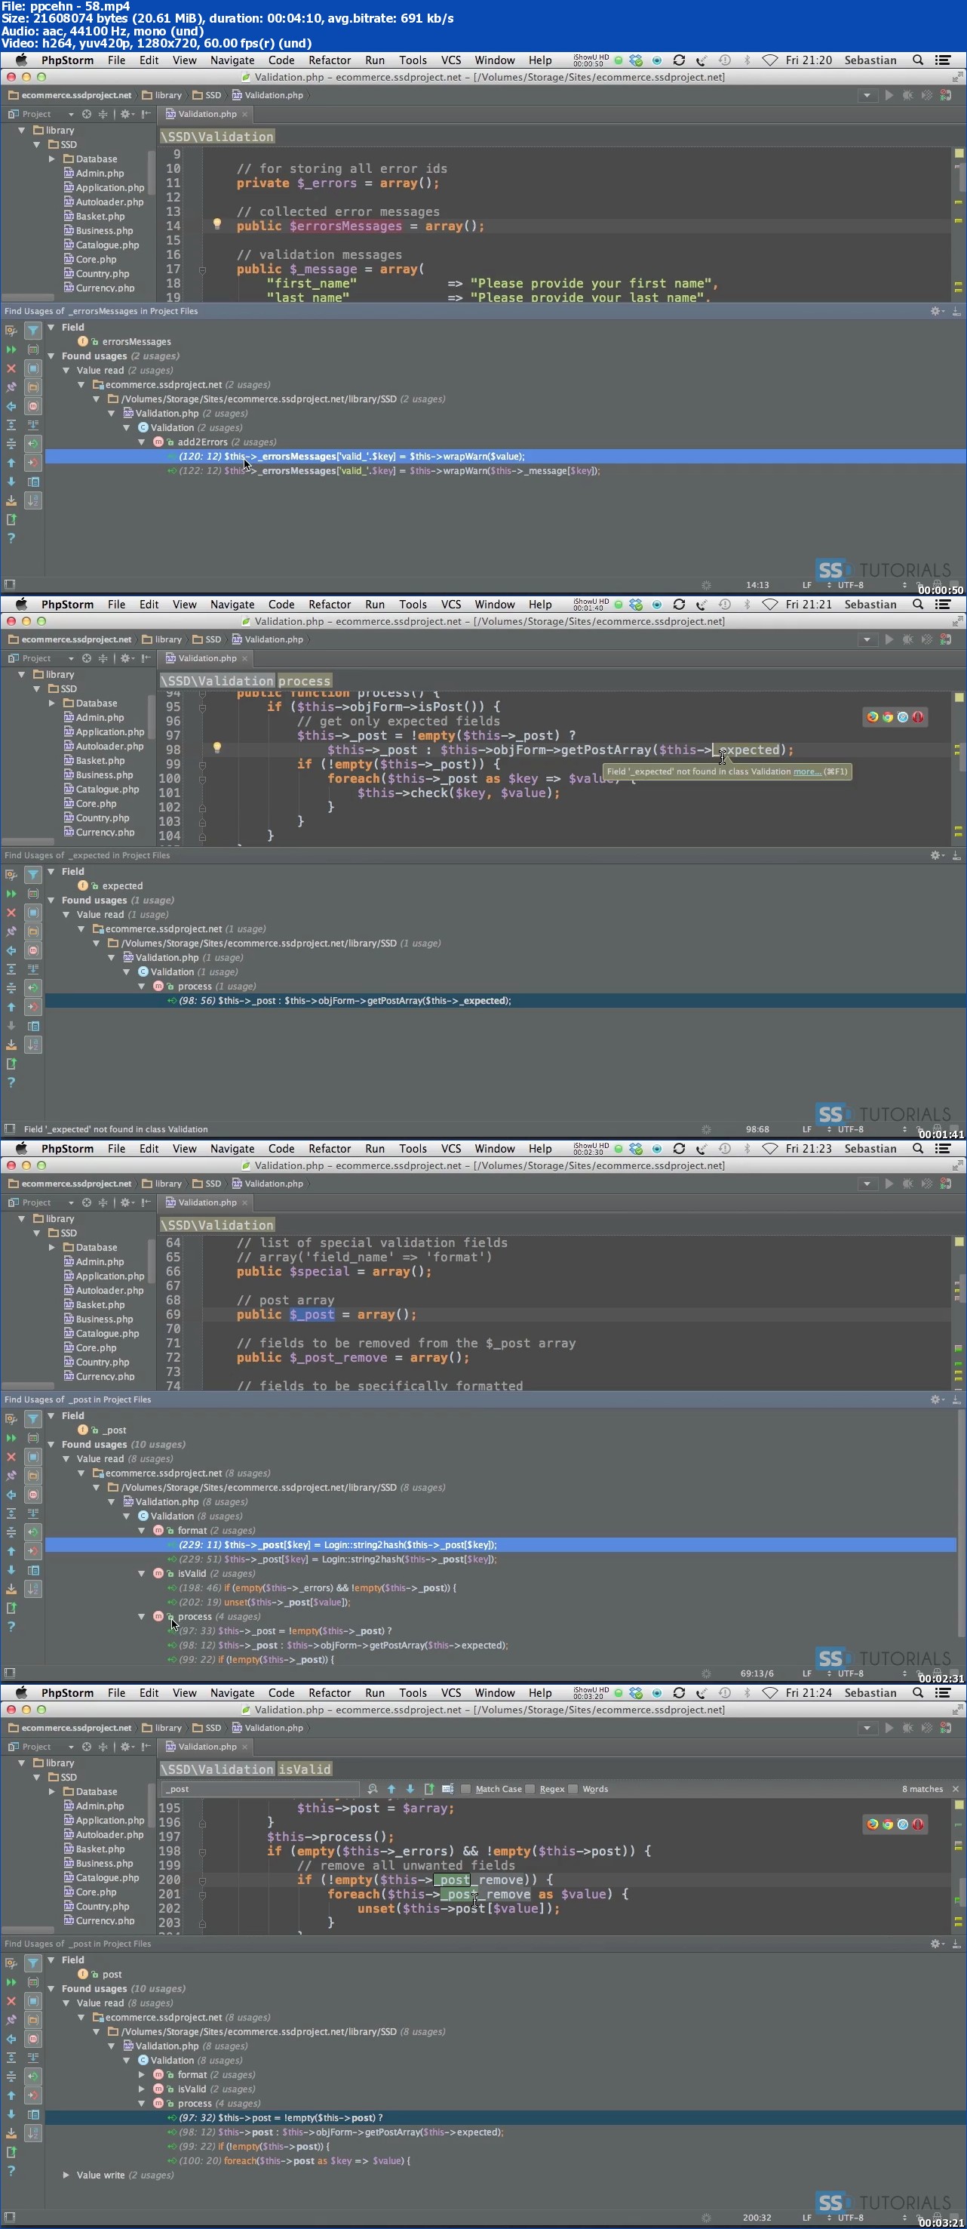Rerun the _errorsMessages usage search with the green arrows
This screenshot has height=2229, width=967.
pyautogui.click(x=11, y=349)
